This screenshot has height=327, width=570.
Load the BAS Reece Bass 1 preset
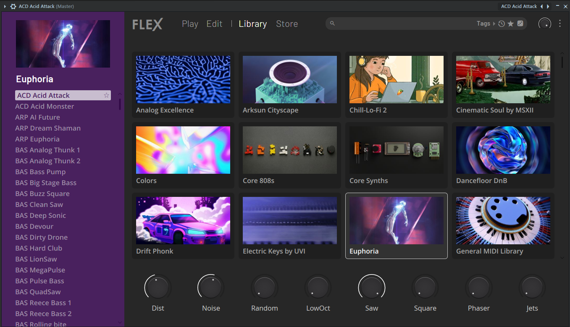tap(43, 303)
